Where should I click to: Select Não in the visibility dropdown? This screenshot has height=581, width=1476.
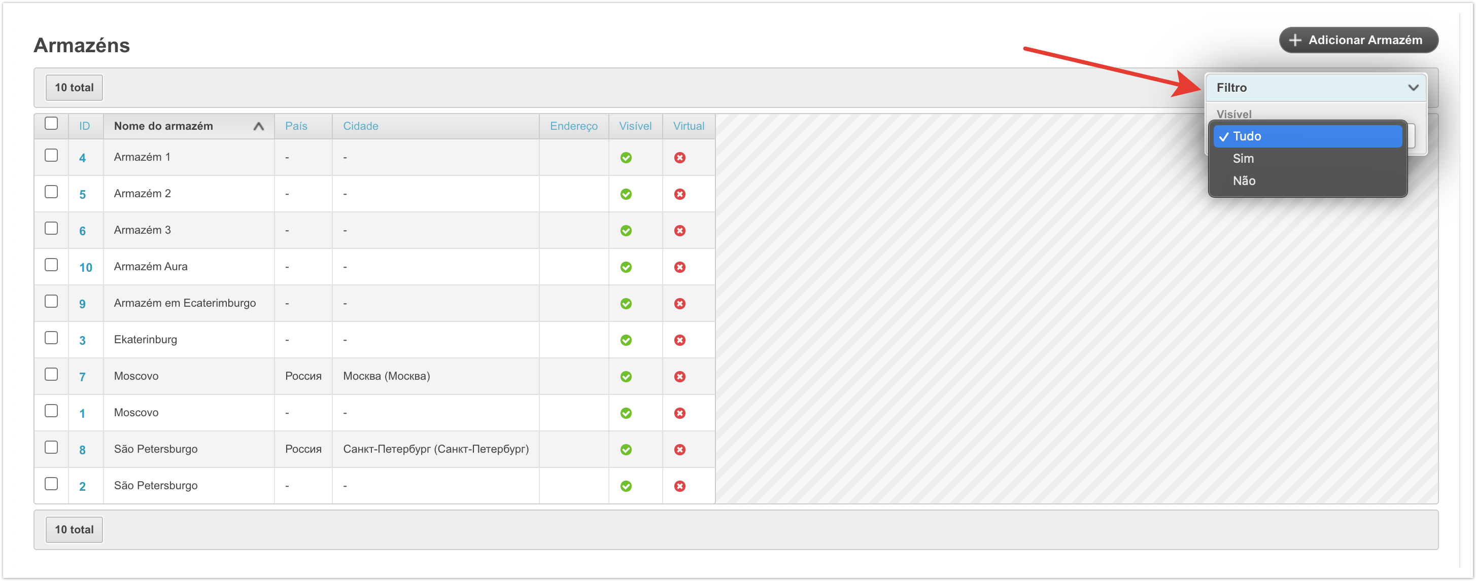pos(1244,181)
